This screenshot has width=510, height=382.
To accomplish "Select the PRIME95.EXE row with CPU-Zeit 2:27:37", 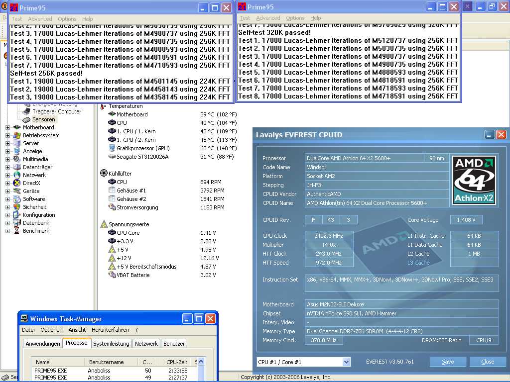I will point(114,378).
